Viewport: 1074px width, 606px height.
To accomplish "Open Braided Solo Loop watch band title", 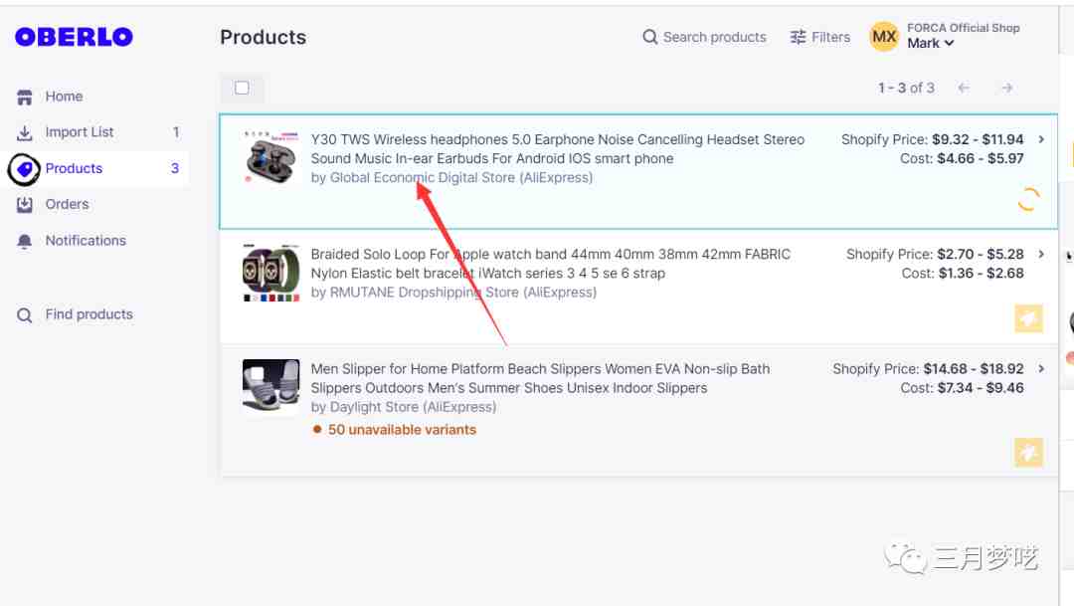I will pos(550,264).
